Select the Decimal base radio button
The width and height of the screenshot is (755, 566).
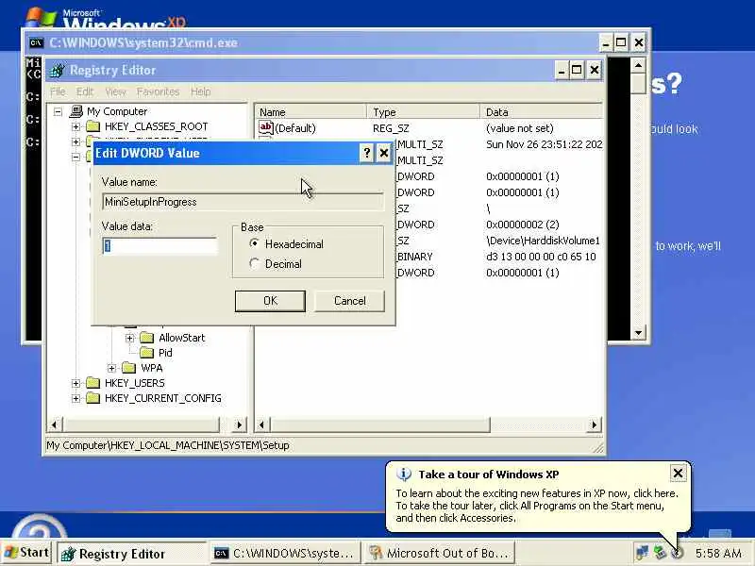(x=254, y=264)
